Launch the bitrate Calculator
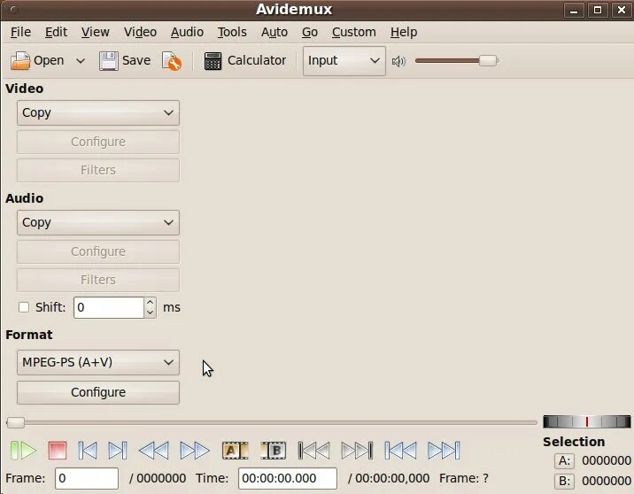The image size is (634, 494). click(x=245, y=60)
